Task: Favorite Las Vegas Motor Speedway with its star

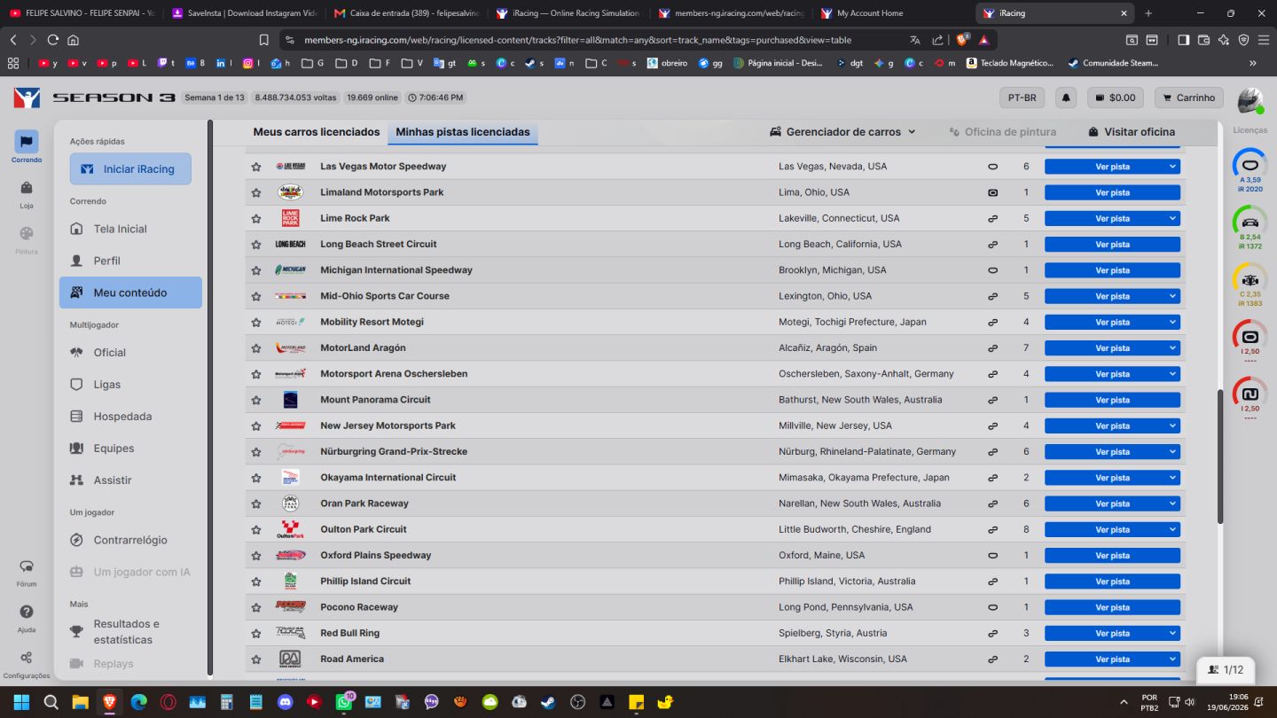Action: click(x=256, y=167)
